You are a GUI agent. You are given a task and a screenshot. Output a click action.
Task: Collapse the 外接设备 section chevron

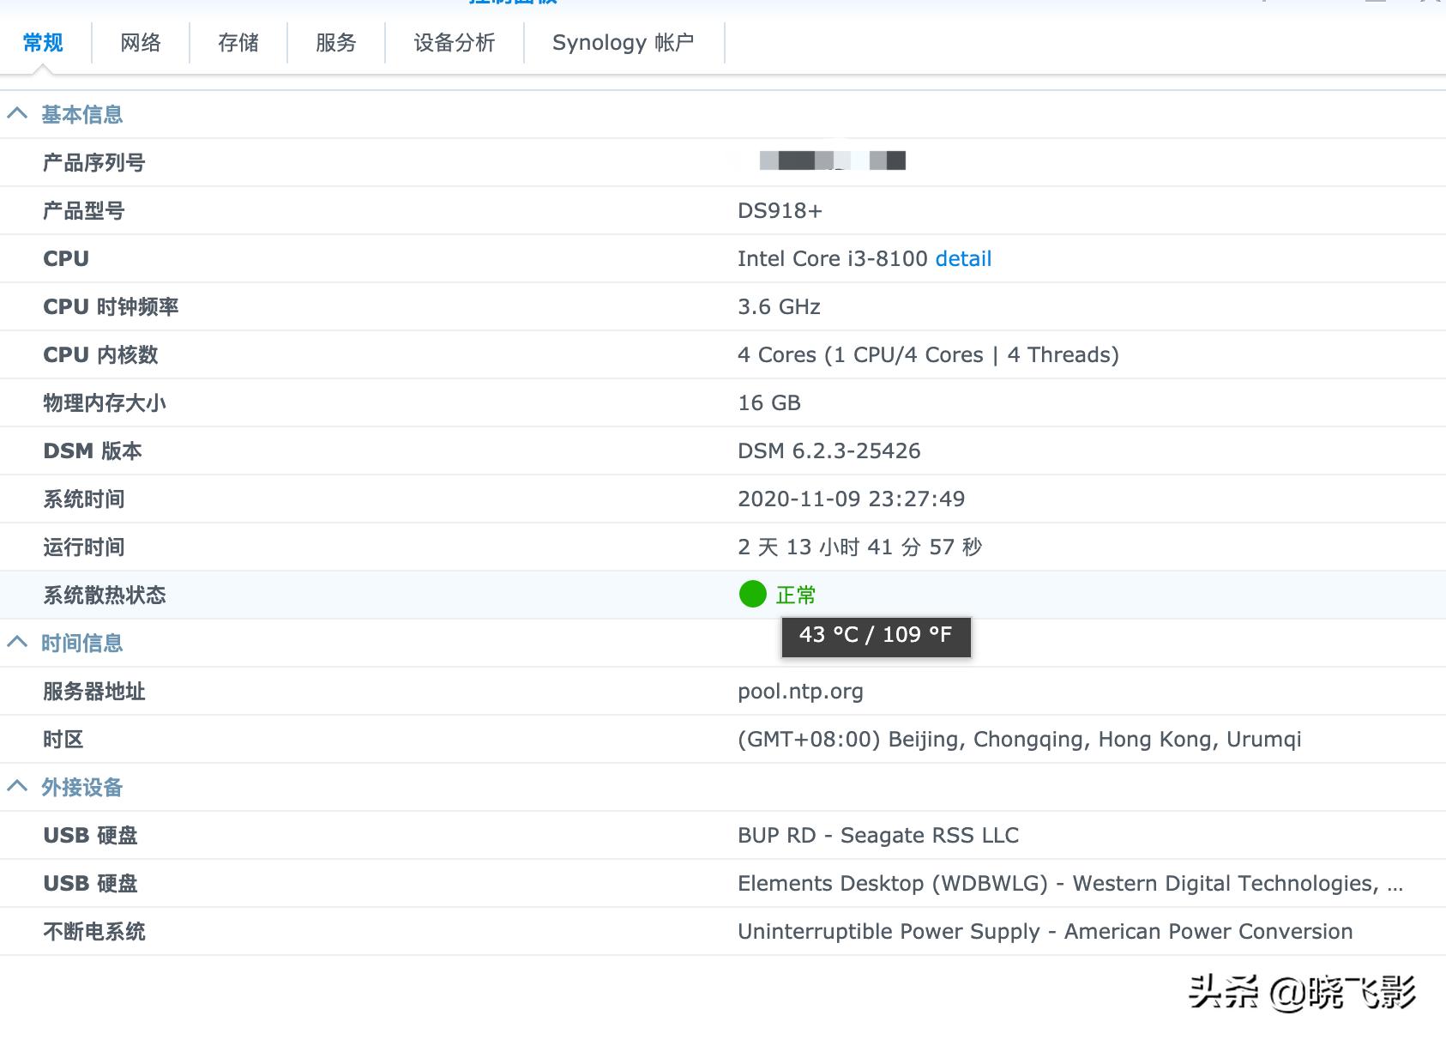[17, 787]
